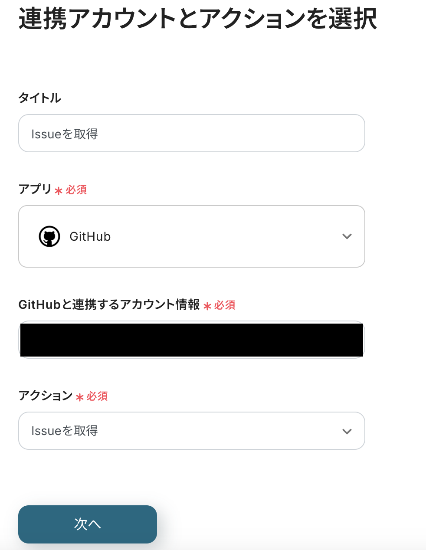The width and height of the screenshot is (426, 550).
Task: Click the 連携アカウントとアクションを選択 page heading
Action: [197, 20]
